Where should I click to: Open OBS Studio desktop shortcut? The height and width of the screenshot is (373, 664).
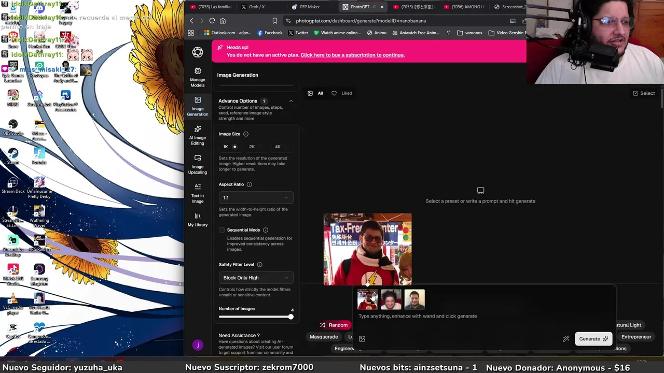(13, 127)
